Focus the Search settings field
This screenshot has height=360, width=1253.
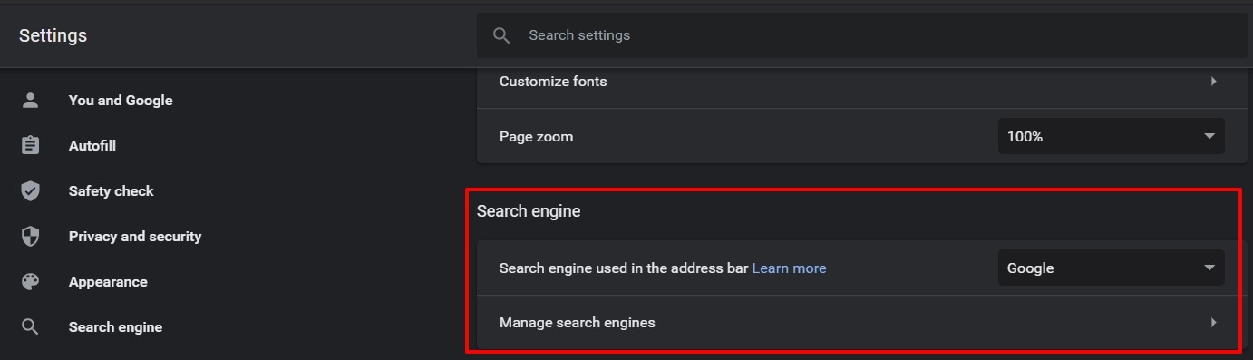pos(861,35)
